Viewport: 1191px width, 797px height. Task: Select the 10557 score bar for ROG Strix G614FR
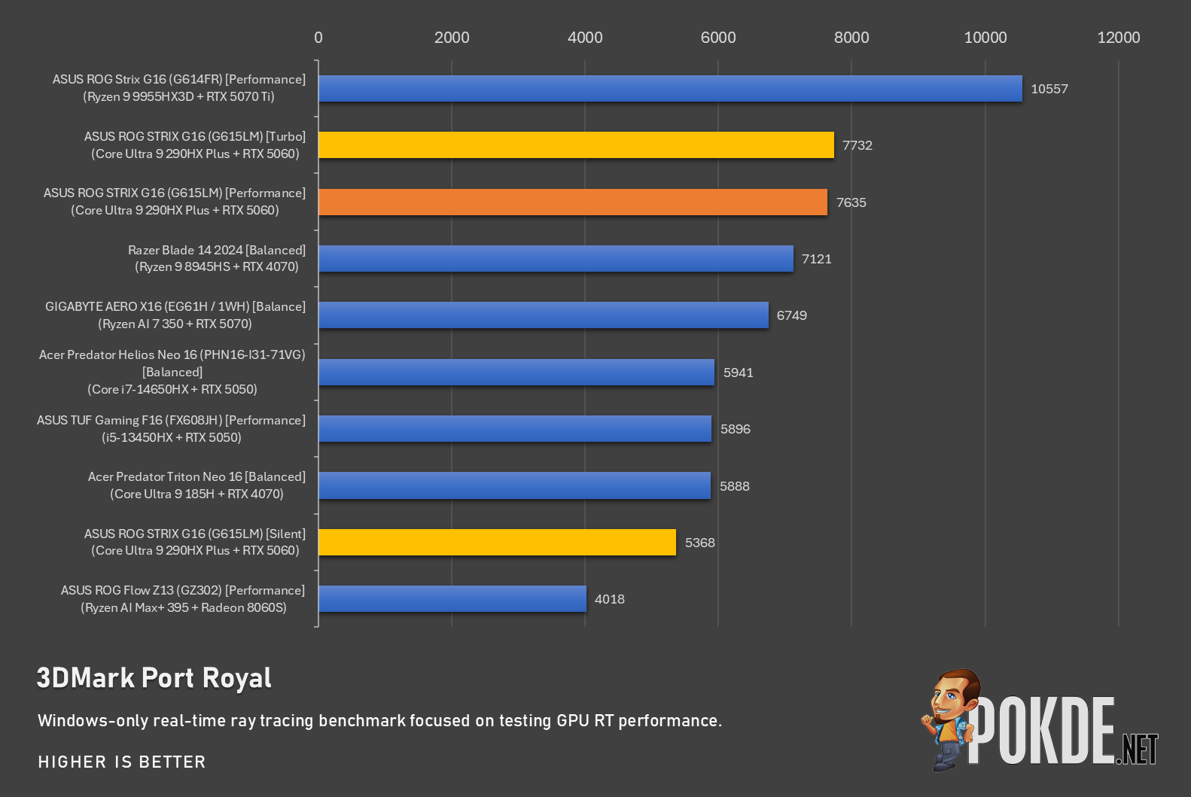670,88
